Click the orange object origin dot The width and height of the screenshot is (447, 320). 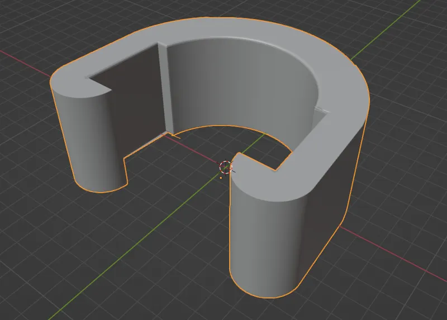coord(221,178)
